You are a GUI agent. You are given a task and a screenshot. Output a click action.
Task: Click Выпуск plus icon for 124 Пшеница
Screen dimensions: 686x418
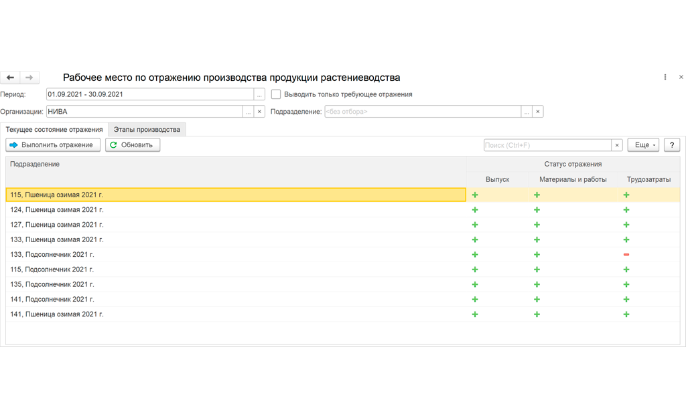point(475,209)
